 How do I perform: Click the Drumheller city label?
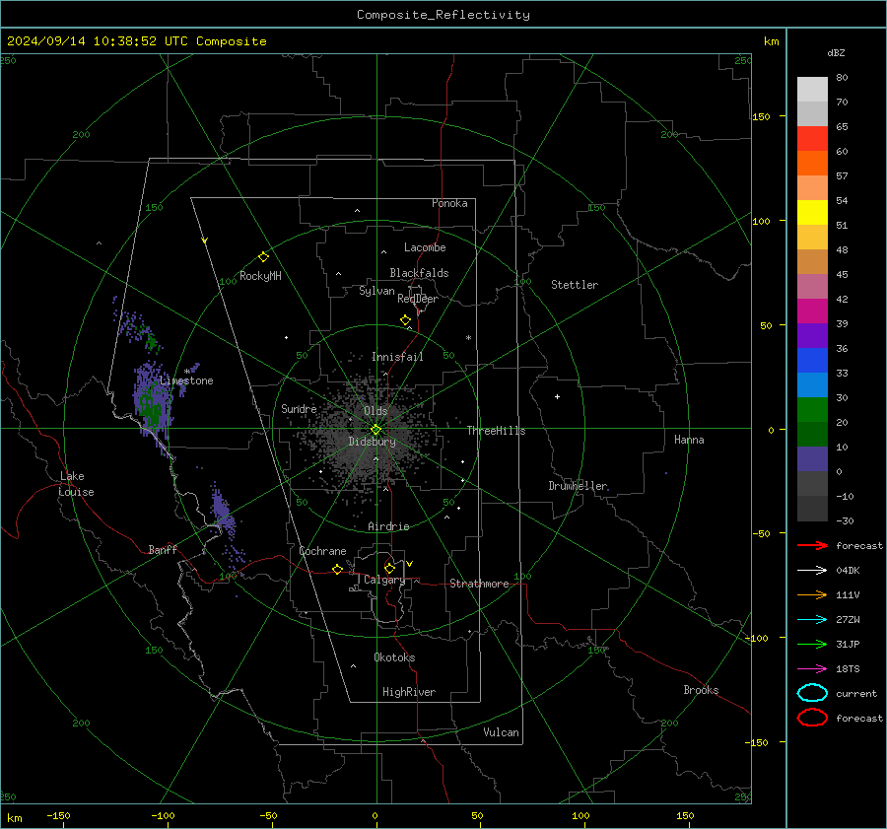click(578, 486)
